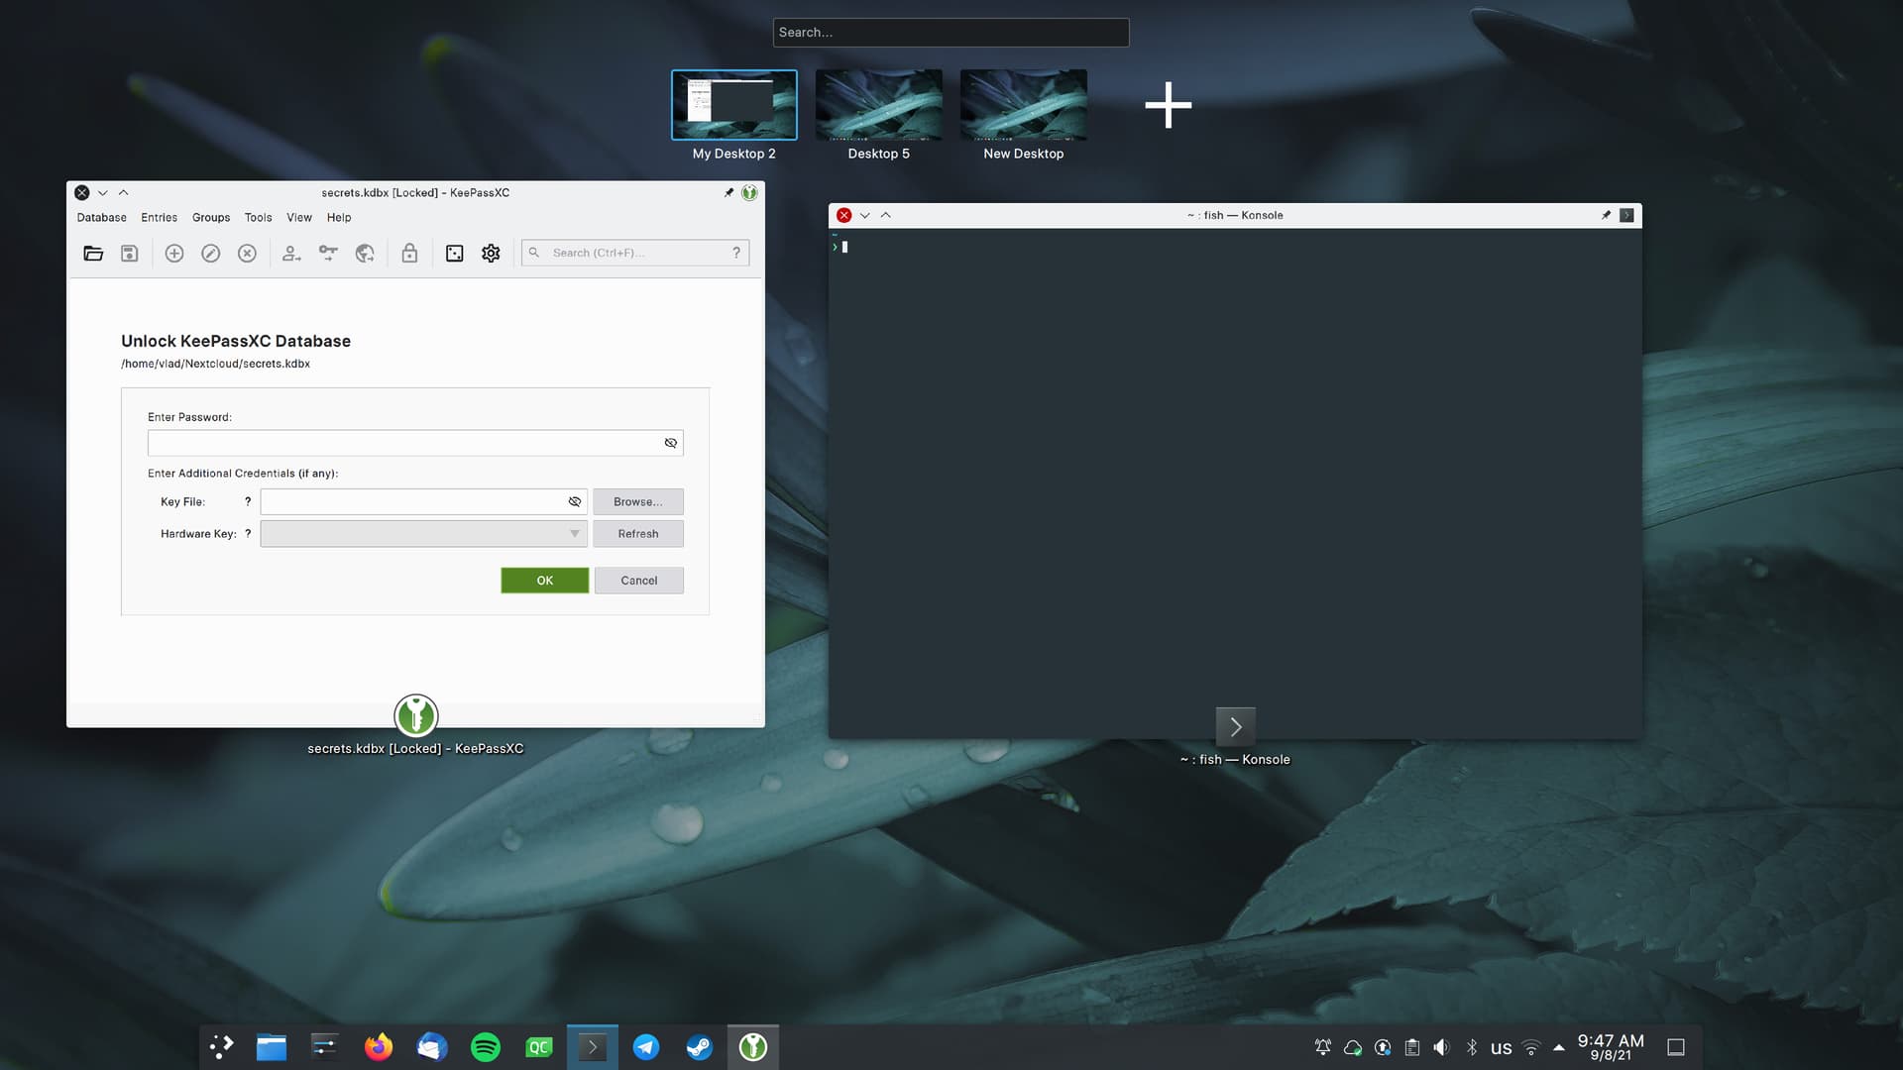Image resolution: width=1903 pixels, height=1070 pixels.
Task: Click the notifications bell tray icon
Action: (x=1323, y=1047)
